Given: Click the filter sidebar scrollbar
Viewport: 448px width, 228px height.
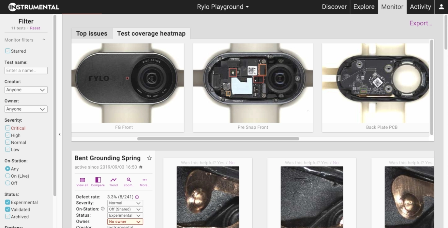Looking at the screenshot, I should 55,105.
